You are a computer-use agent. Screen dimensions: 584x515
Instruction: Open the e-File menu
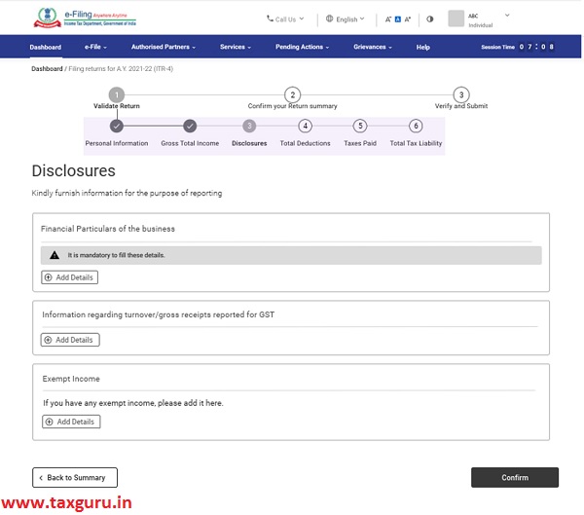click(x=95, y=47)
